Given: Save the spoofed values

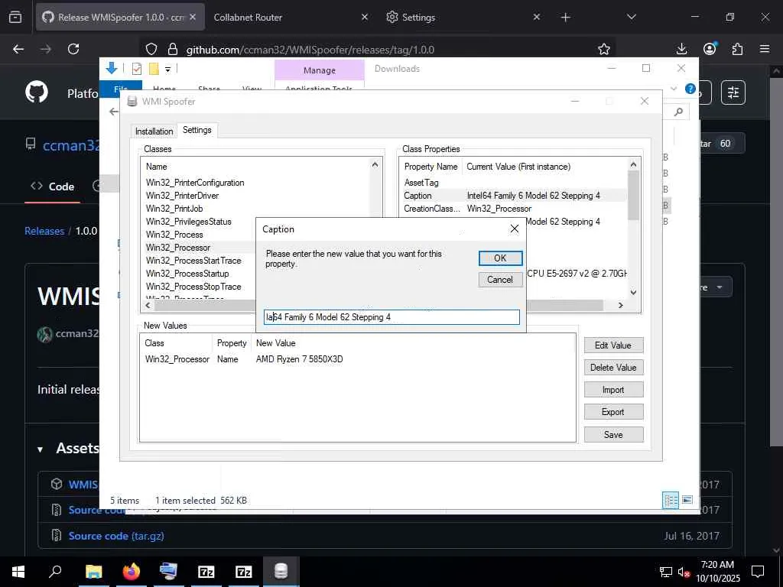Looking at the screenshot, I should 613,435.
